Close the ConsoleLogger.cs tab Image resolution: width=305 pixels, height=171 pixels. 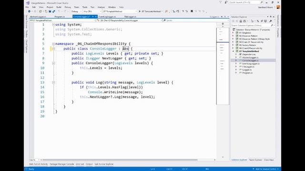(x=96, y=17)
